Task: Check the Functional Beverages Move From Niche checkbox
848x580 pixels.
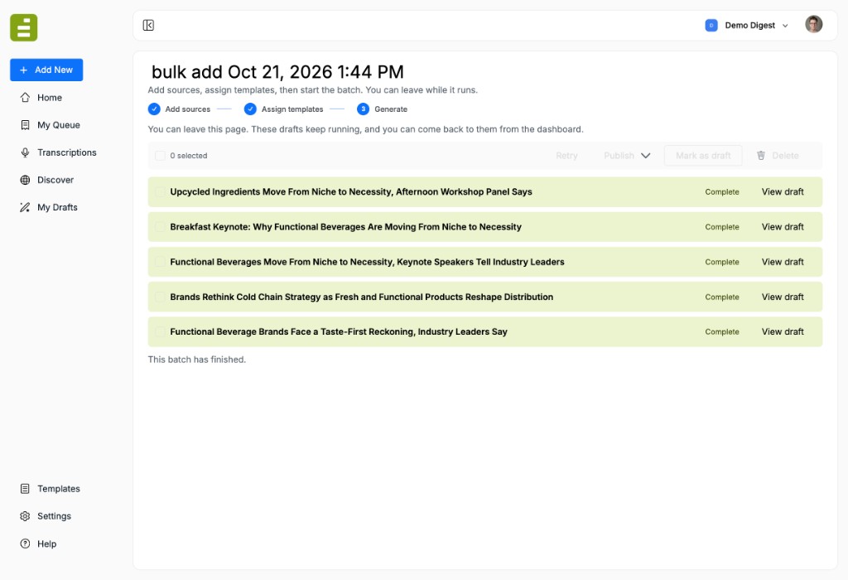Action: coord(160,262)
